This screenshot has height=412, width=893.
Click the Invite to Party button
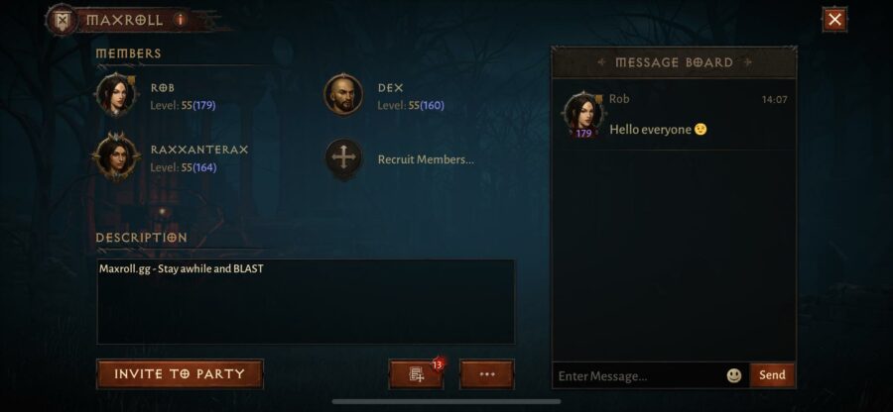coord(180,374)
